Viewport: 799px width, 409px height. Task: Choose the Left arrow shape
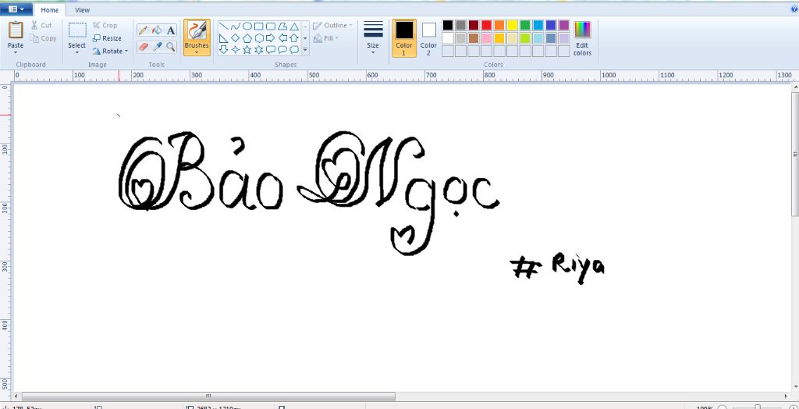coord(282,37)
